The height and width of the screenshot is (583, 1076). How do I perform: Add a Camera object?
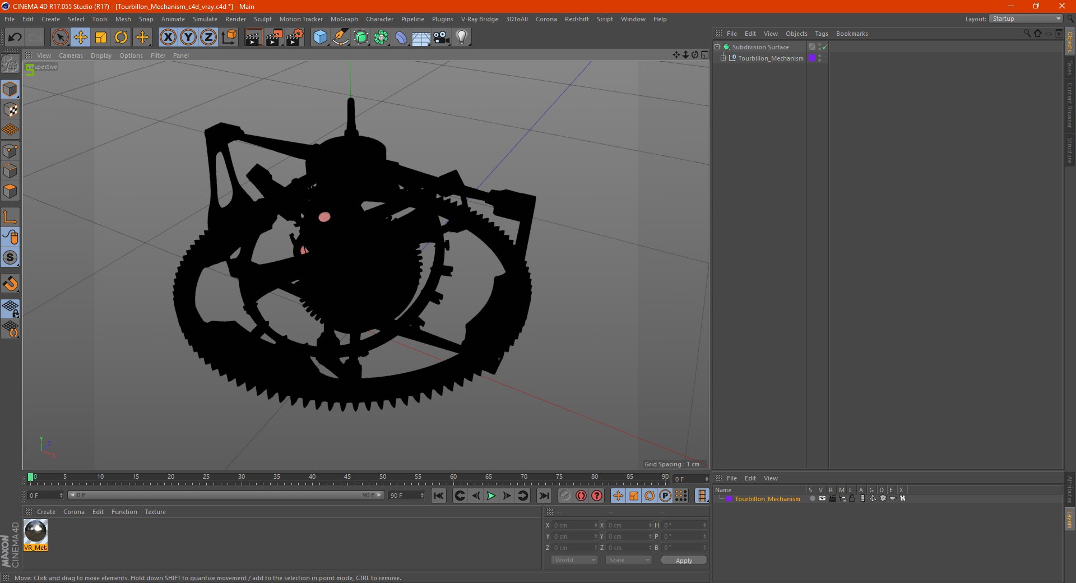(x=442, y=38)
